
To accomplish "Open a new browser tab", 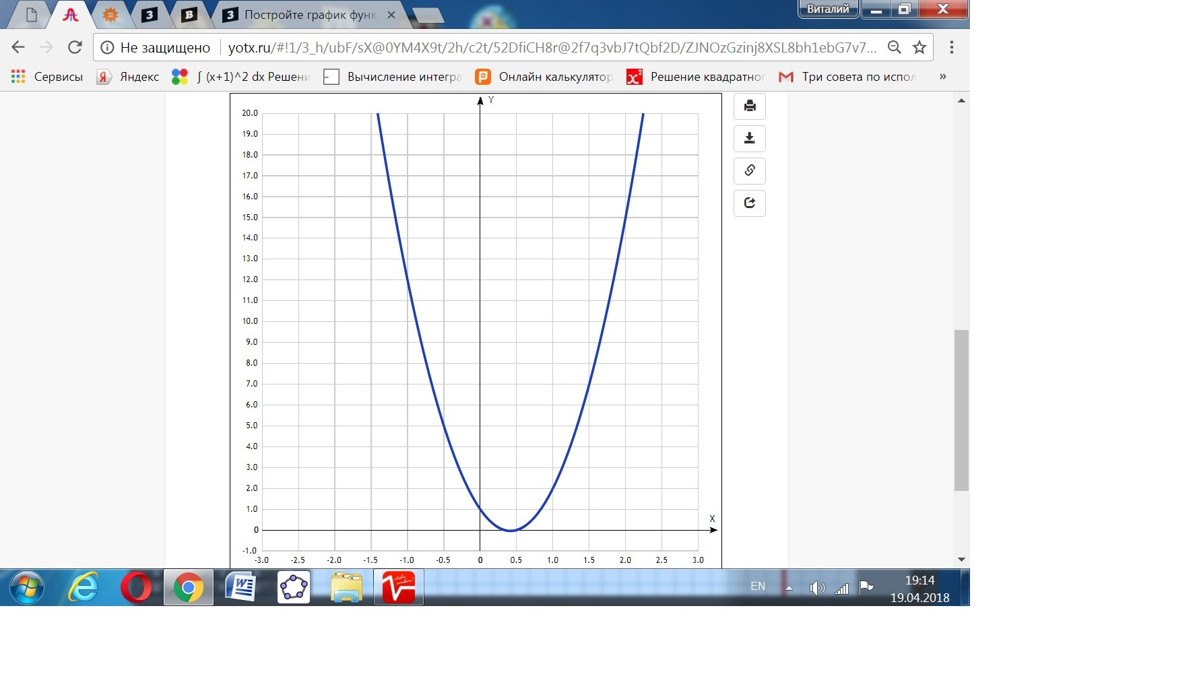I will click(427, 15).
